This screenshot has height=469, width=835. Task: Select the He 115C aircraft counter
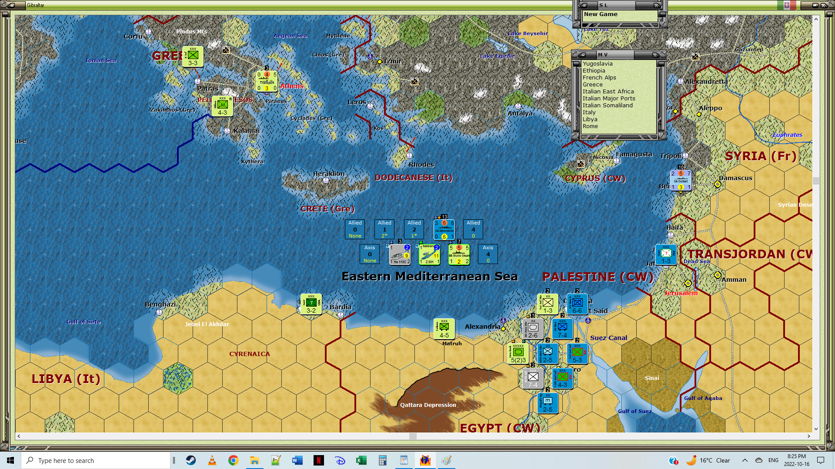(400, 254)
